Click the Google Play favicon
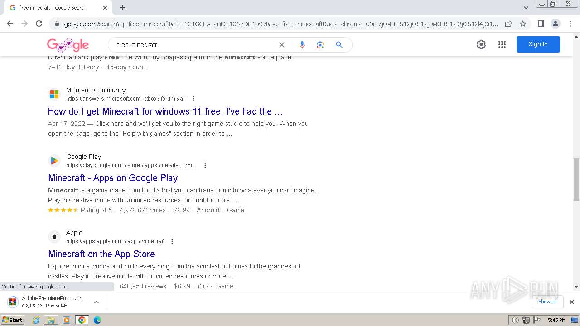Viewport: 580px width, 326px height. 54,161
